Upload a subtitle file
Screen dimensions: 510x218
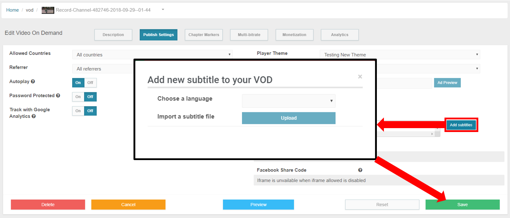point(288,118)
